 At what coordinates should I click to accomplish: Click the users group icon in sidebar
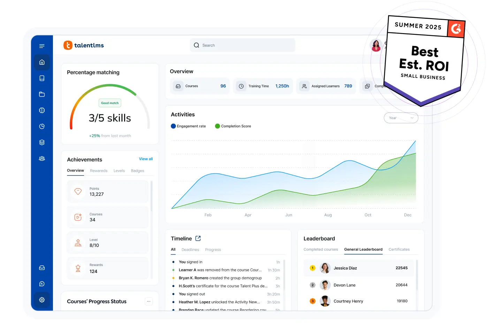(x=42, y=158)
